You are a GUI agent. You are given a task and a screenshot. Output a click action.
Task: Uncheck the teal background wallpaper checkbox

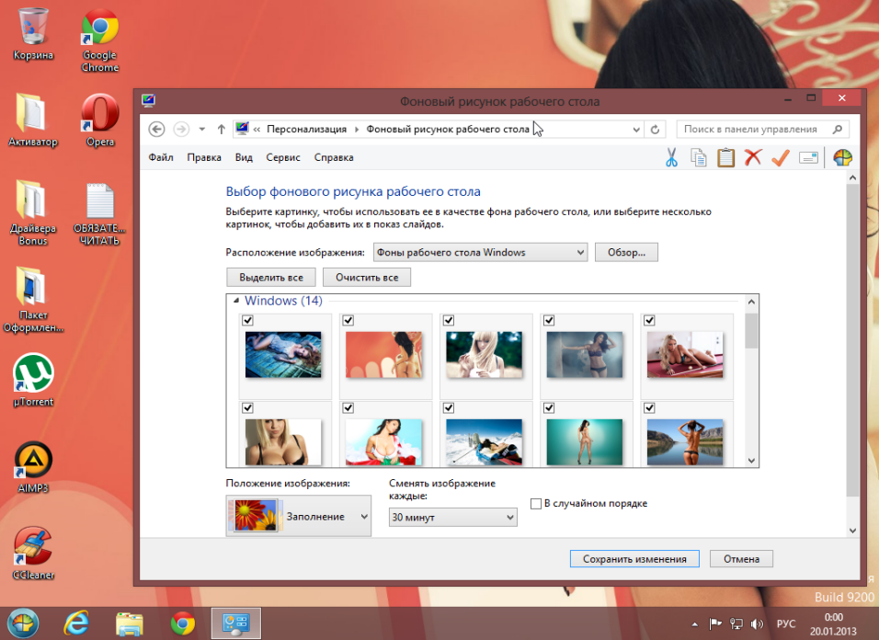click(549, 408)
